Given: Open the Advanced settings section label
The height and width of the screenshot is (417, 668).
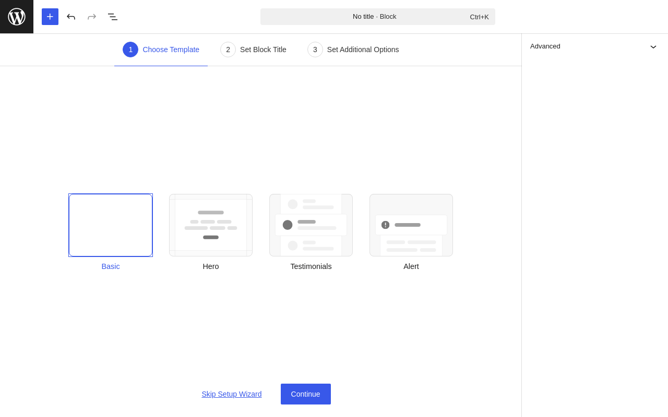Looking at the screenshot, I should (545, 46).
